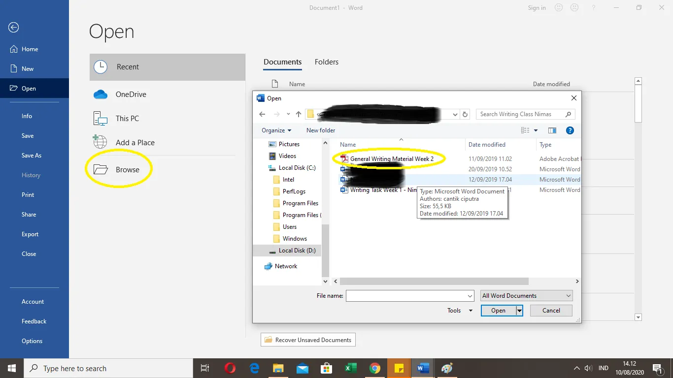Image resolution: width=673 pixels, height=378 pixels.
Task: Expand the Tools dropdown in dialog
Action: point(460,311)
